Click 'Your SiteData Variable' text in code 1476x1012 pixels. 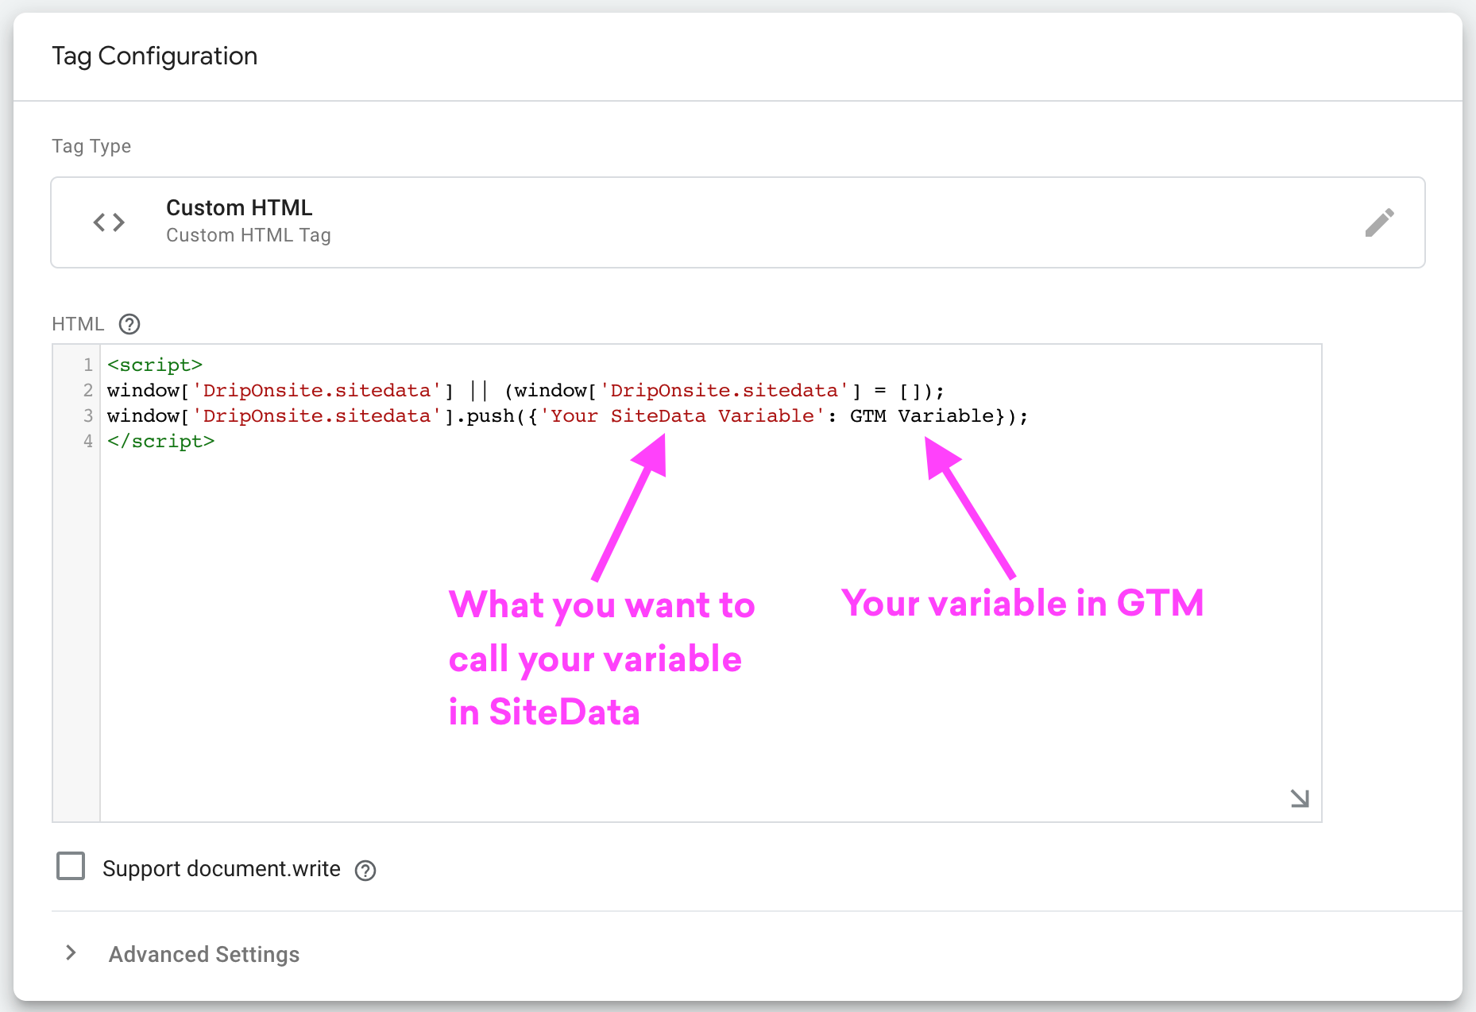point(682,415)
